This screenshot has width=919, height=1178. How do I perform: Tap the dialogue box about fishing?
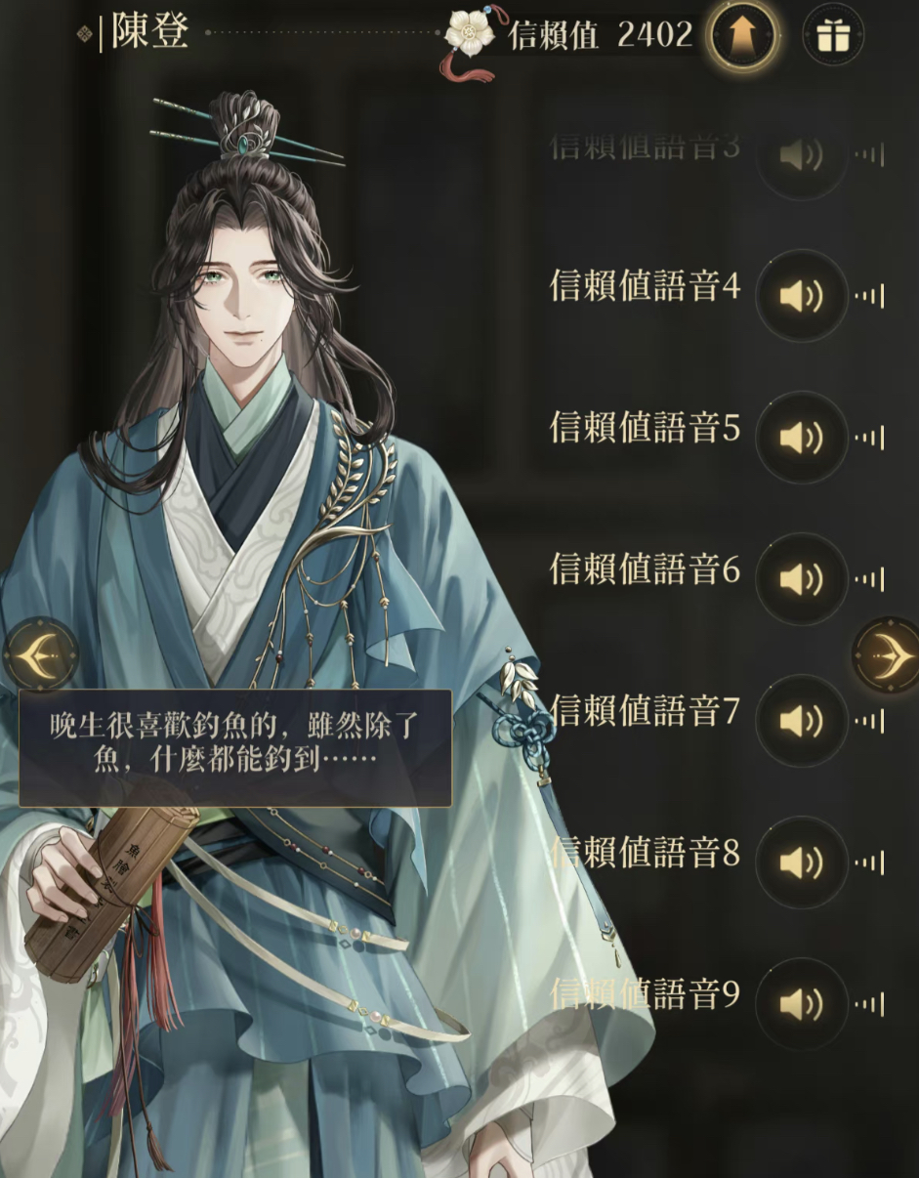click(235, 748)
